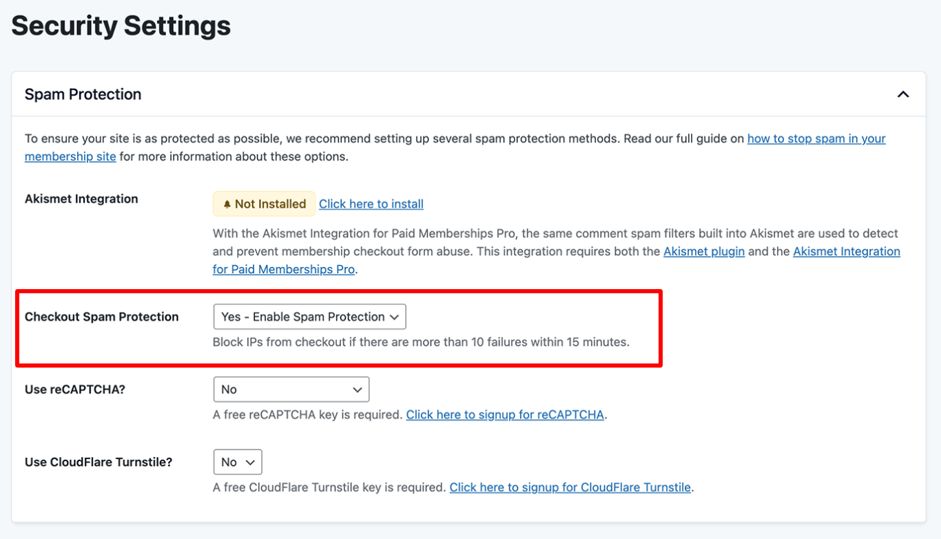Open the how to stop spam guide link
The height and width of the screenshot is (539, 941).
tap(816, 138)
